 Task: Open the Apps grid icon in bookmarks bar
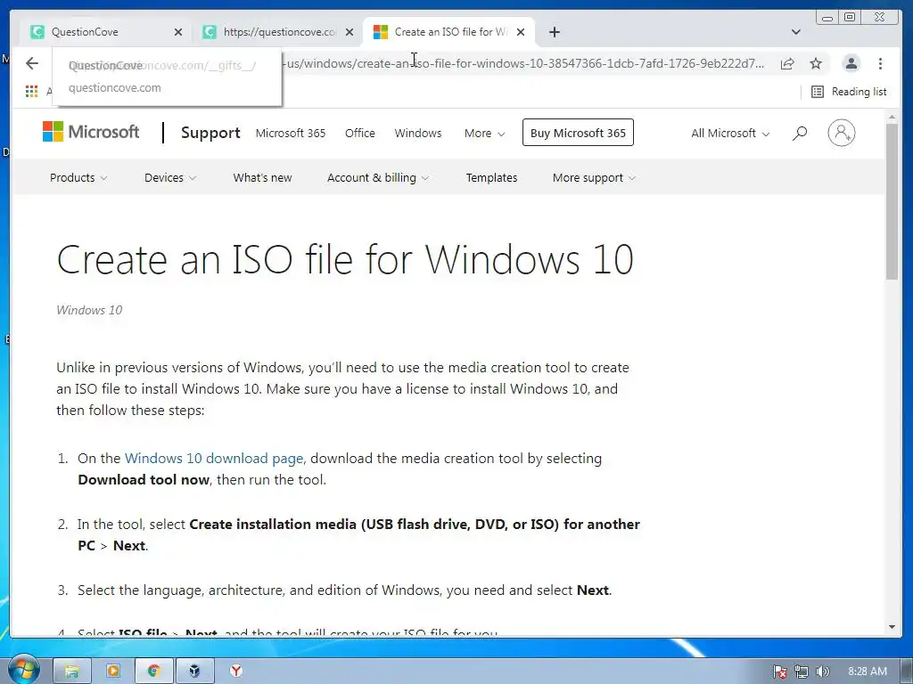(x=31, y=92)
